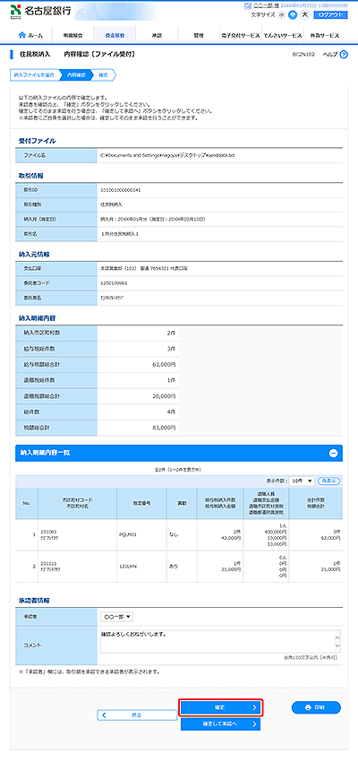Click the 確定 button

click(x=221, y=708)
